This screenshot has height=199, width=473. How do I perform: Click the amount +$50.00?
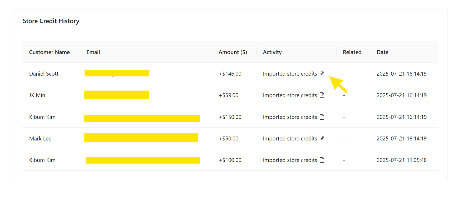click(229, 139)
